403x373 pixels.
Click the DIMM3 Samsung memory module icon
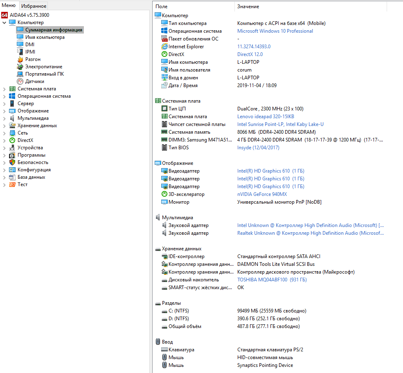(164, 139)
